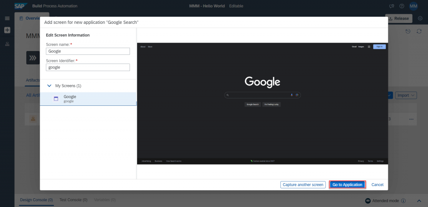Viewport: 428px width, 207px height.
Task: Click the chevrons project icon
Action: (33, 58)
